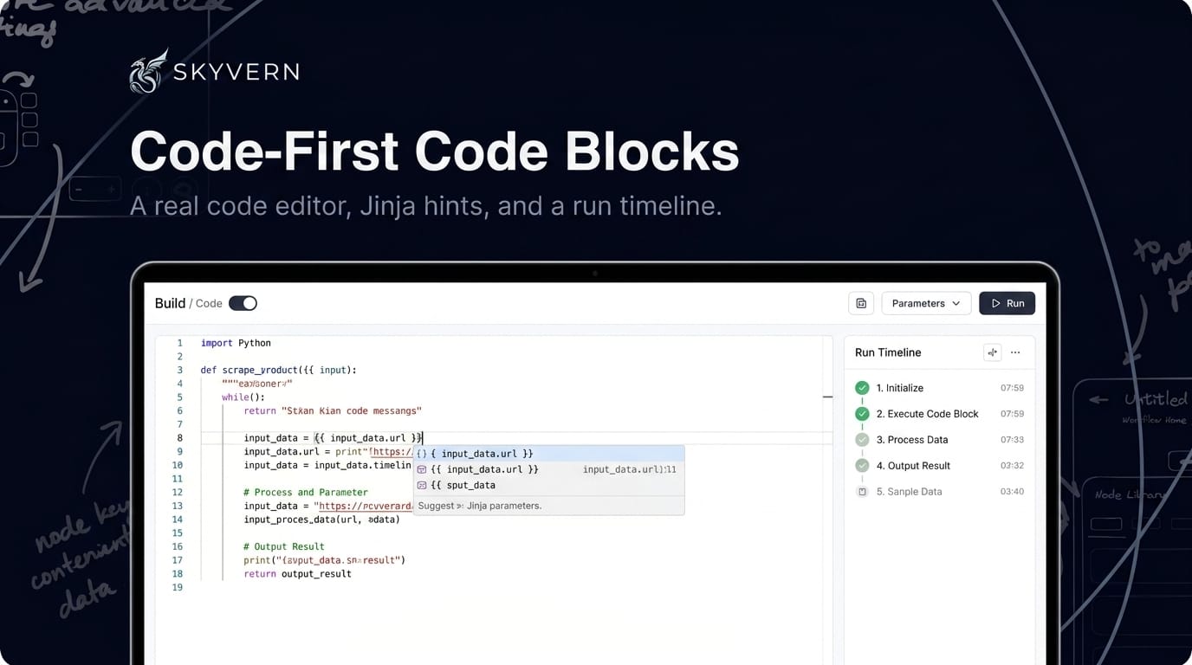
Task: Click the clipboard icon beside Sanple Data
Action: [x=862, y=492]
